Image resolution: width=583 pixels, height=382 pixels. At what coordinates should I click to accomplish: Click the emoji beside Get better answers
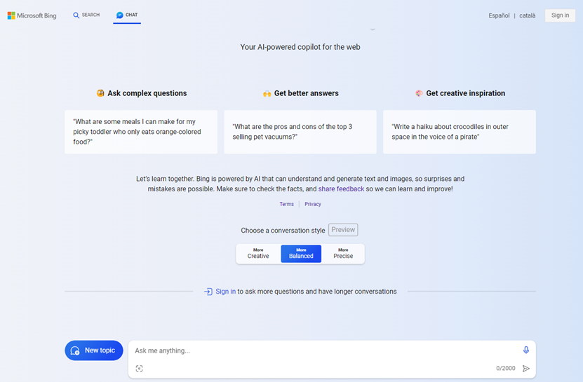pyautogui.click(x=267, y=93)
